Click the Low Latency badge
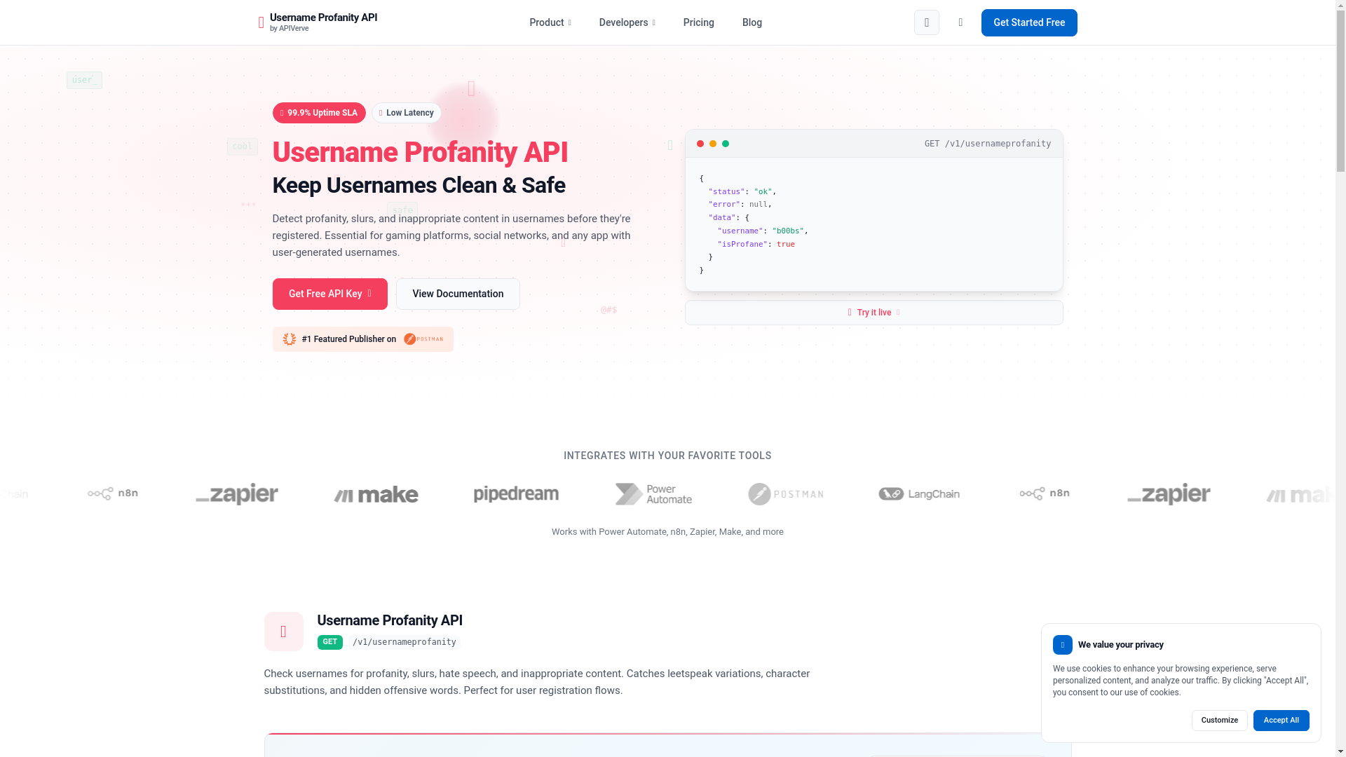The width and height of the screenshot is (1346, 757). pos(407,113)
